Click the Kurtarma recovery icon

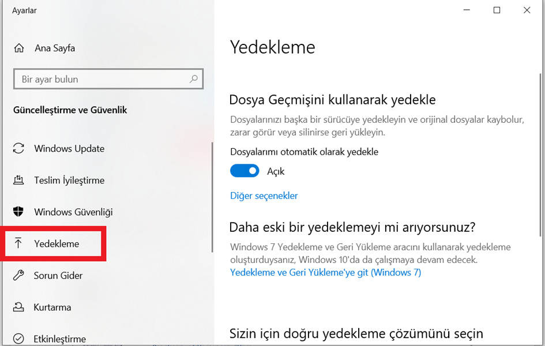point(18,307)
